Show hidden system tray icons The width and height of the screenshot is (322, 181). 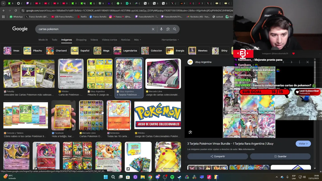click(276, 177)
